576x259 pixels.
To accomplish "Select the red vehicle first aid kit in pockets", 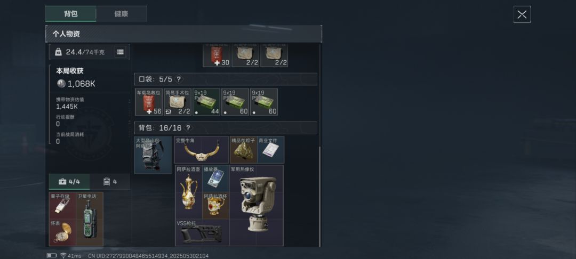I will 148,102.
